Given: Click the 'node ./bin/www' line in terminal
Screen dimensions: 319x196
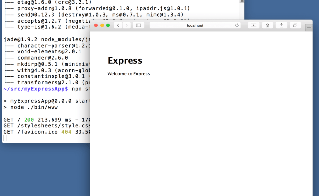Looking at the screenshot, I should (31, 107).
